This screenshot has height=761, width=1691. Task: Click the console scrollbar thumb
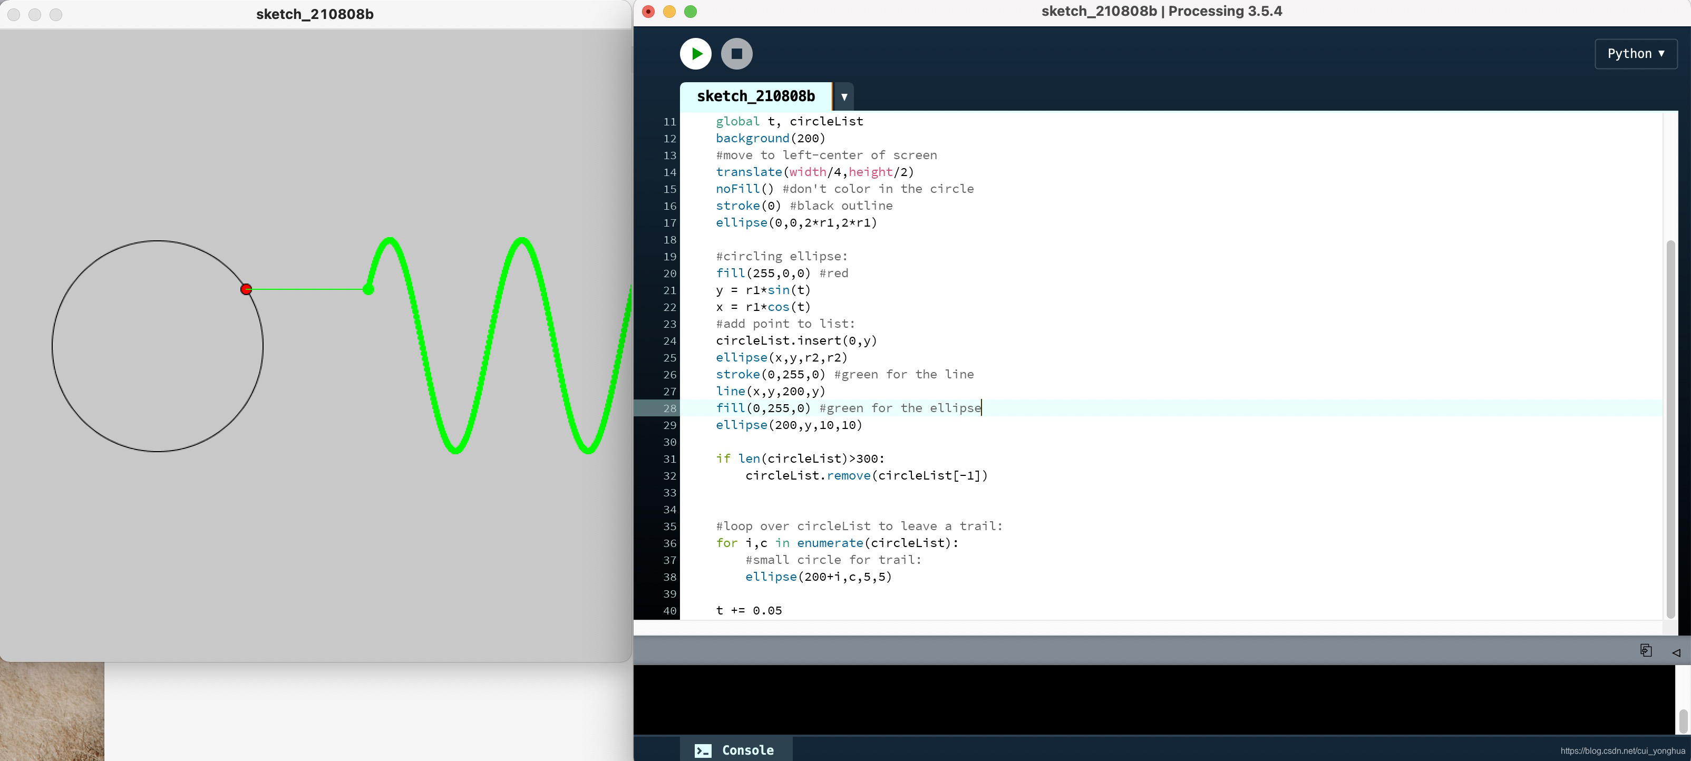pyautogui.click(x=1683, y=721)
